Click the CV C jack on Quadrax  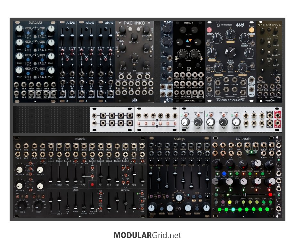17,93
